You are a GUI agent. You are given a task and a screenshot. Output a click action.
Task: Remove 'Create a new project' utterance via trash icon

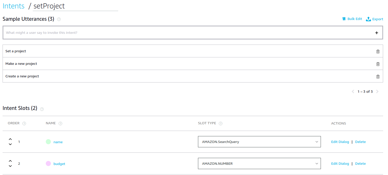coord(378,76)
